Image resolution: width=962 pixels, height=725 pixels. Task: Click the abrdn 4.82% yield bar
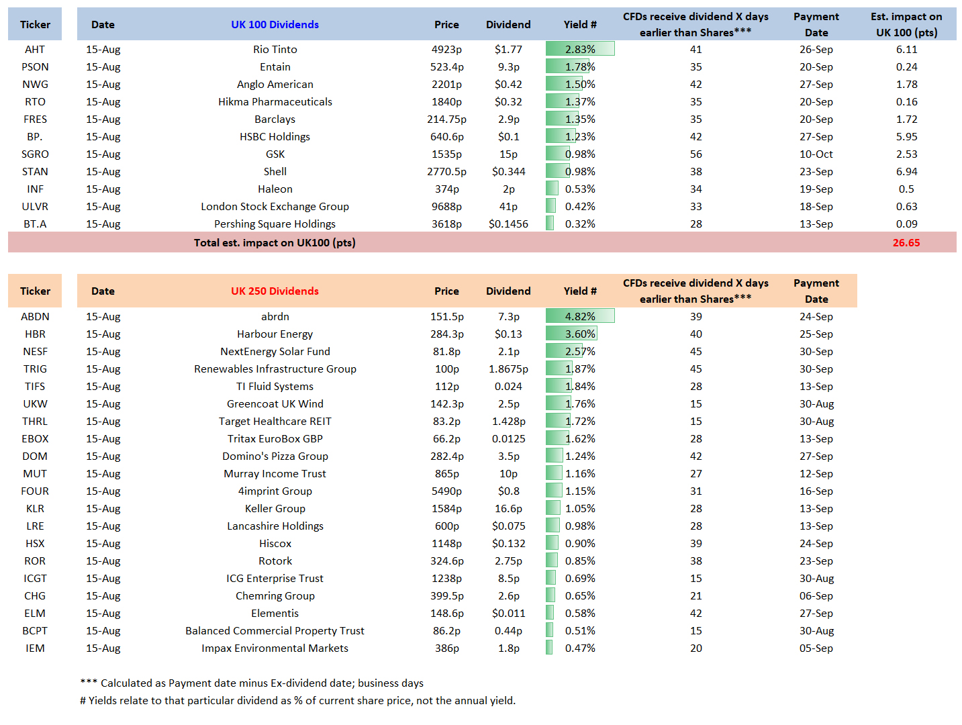(x=580, y=316)
